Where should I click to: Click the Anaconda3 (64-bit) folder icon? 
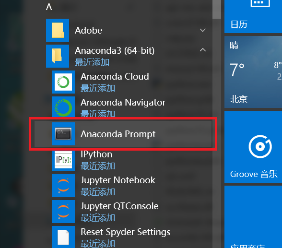pyautogui.click(x=58, y=56)
